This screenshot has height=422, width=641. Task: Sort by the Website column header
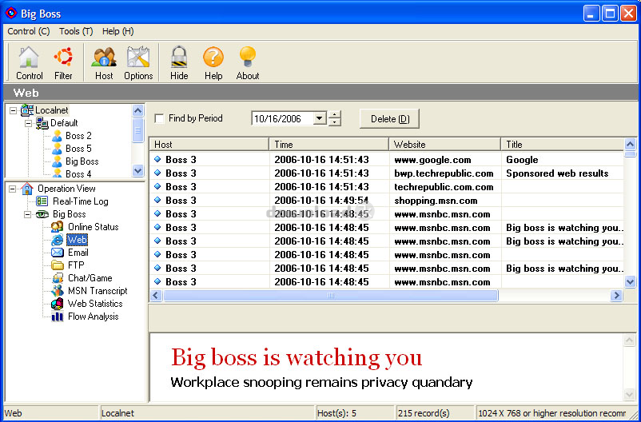pos(444,145)
